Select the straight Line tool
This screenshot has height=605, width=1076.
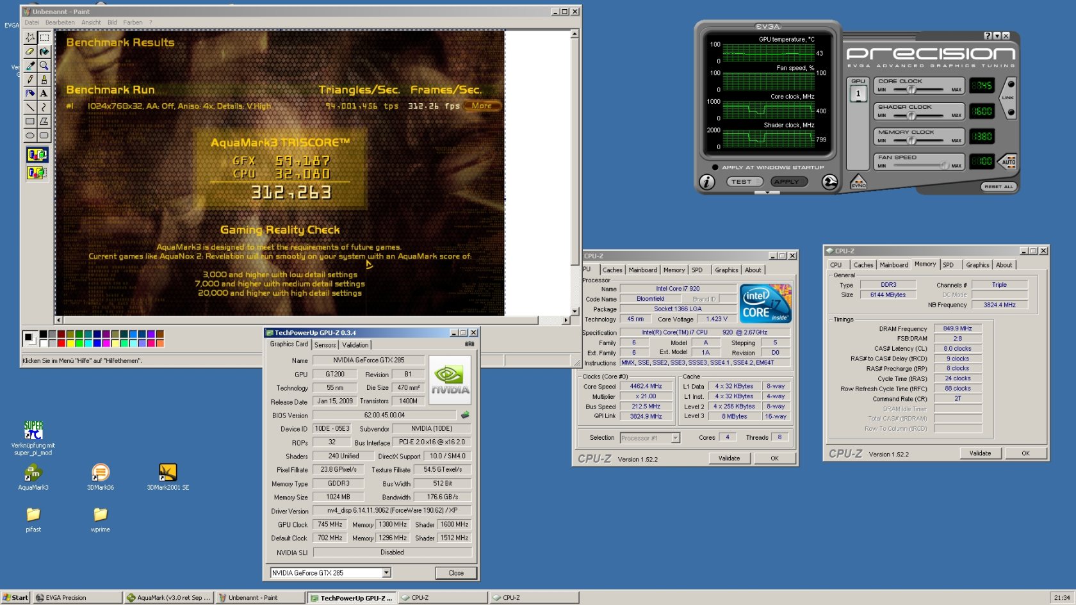click(30, 108)
